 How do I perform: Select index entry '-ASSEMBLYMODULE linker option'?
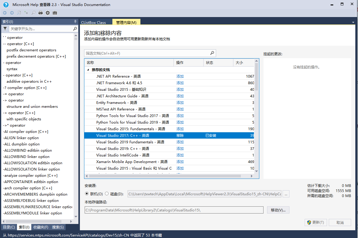(x=32, y=213)
